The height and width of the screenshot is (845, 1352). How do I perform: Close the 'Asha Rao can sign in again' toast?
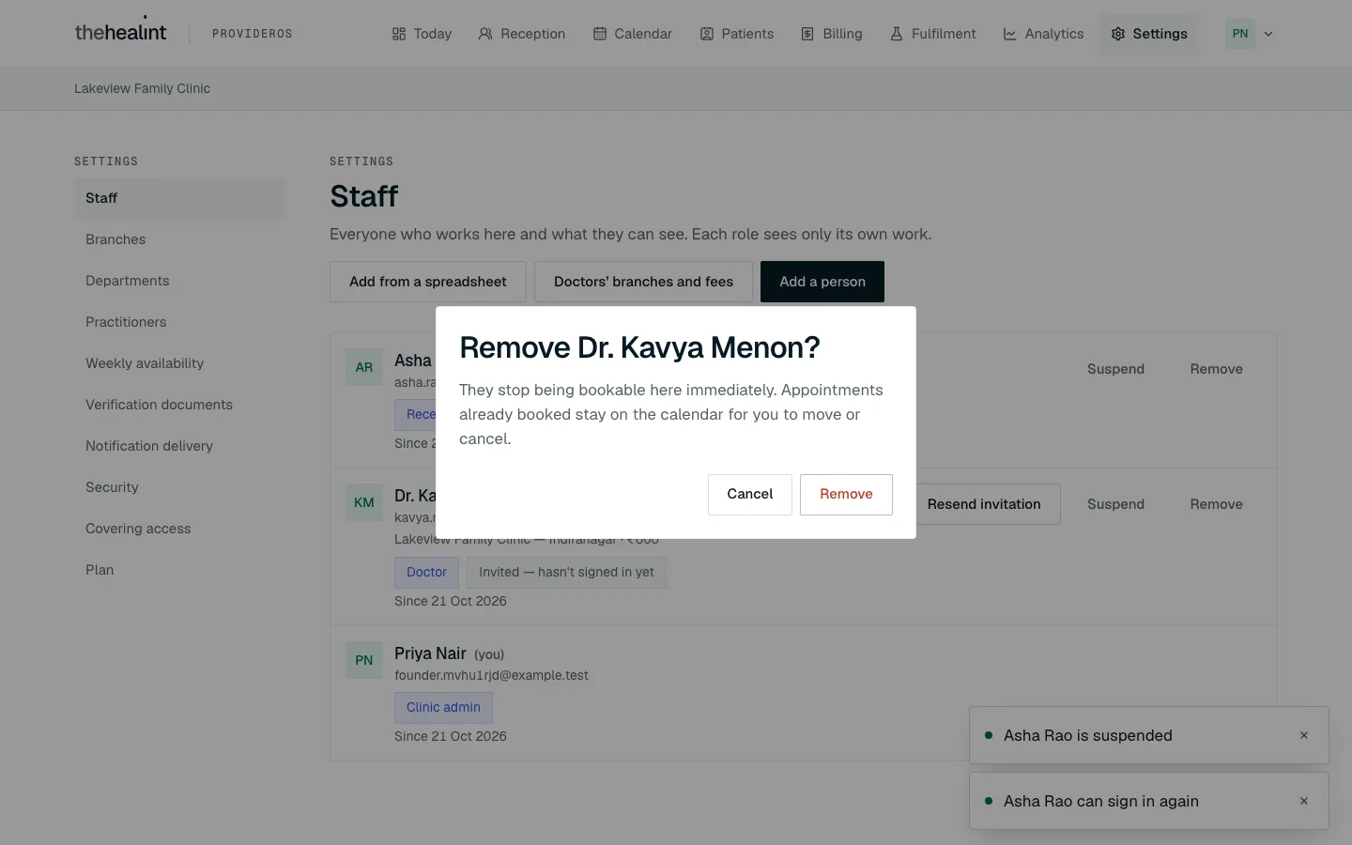[1304, 801]
